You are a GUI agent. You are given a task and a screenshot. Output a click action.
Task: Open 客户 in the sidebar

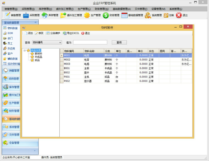point(8,53)
